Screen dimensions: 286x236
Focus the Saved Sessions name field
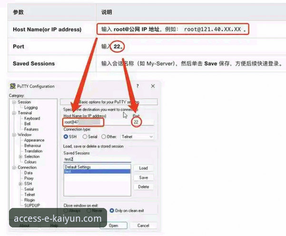[x=97, y=159]
